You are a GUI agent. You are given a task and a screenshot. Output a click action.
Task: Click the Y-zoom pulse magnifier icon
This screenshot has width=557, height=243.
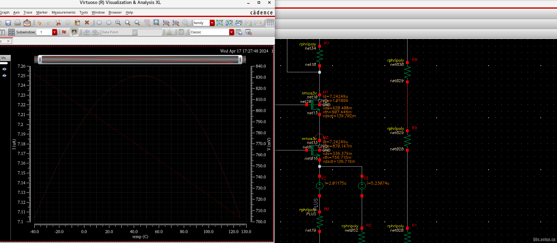click(x=176, y=23)
